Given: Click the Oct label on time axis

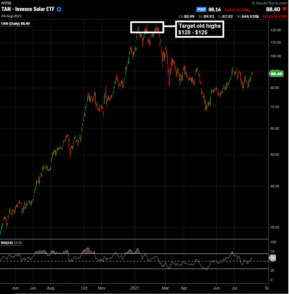Looking at the screenshot, I should point(84,288).
